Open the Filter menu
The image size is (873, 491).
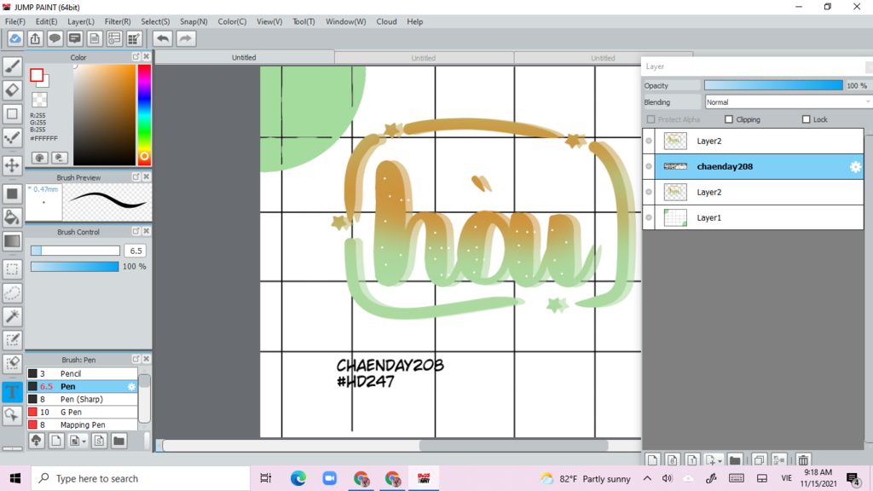click(x=118, y=21)
